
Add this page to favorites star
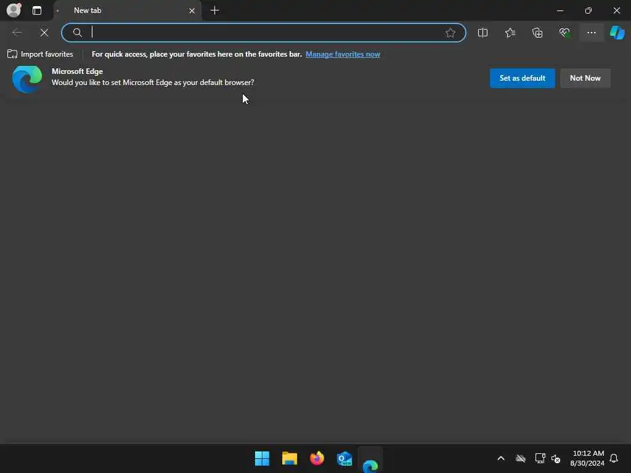(x=450, y=33)
